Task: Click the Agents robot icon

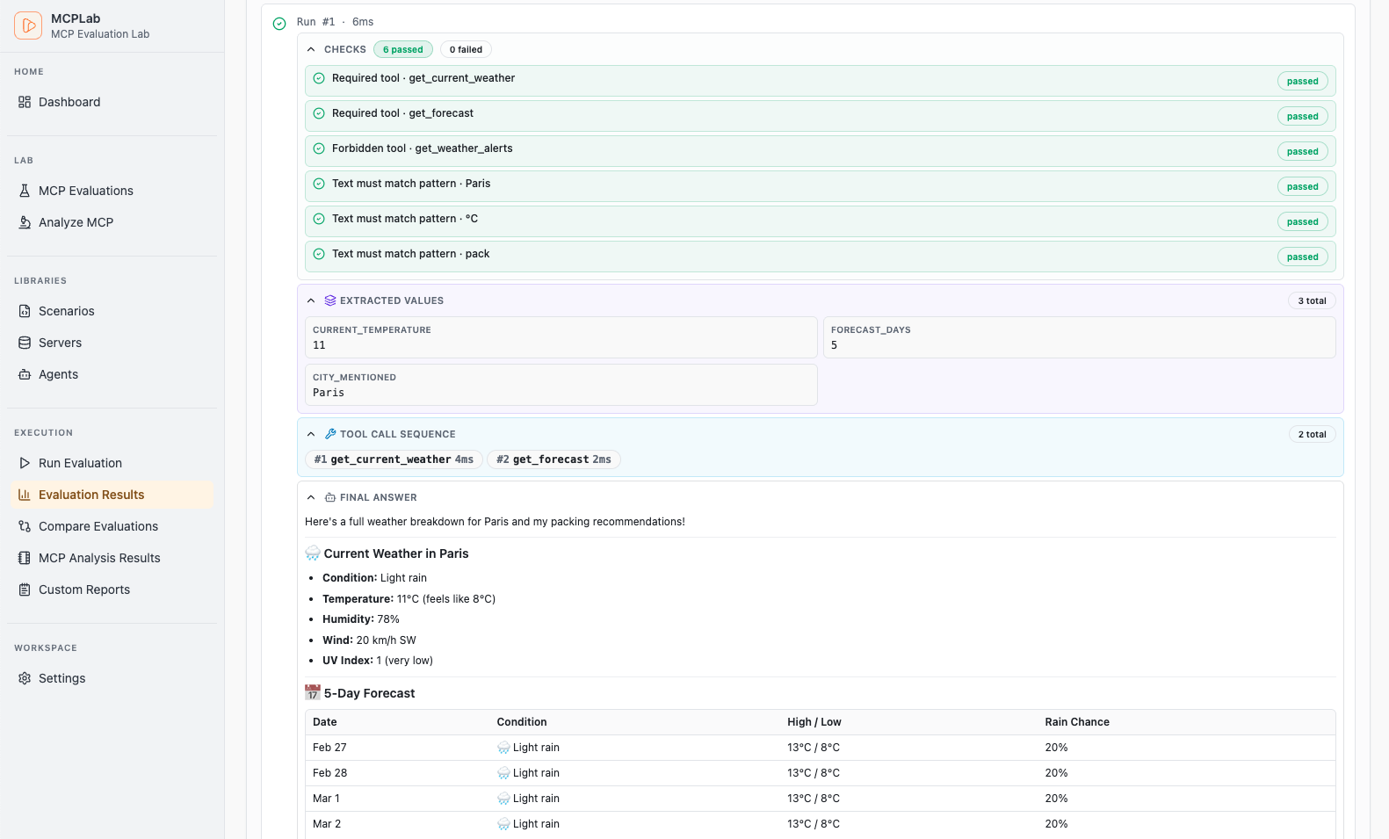Action: click(25, 374)
